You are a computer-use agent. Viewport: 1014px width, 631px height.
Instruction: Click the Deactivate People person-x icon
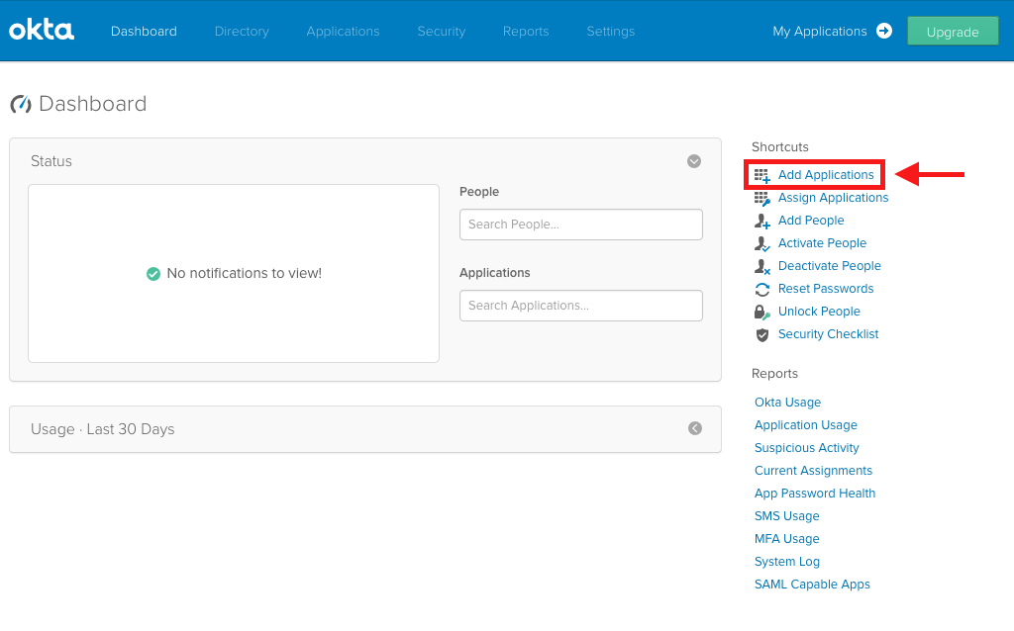pos(762,266)
